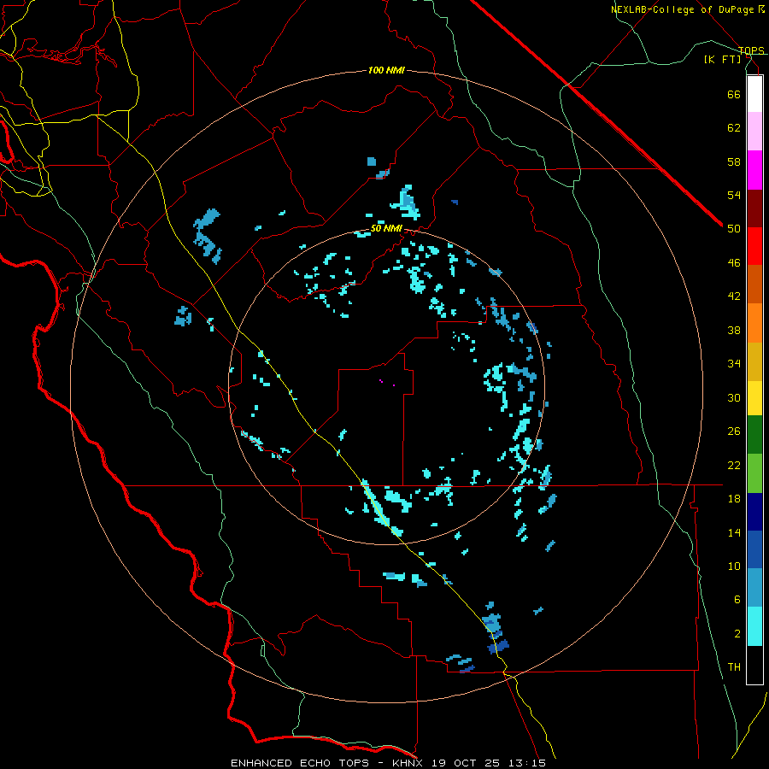
Task: Click the legend value "18"
Action: (734, 499)
